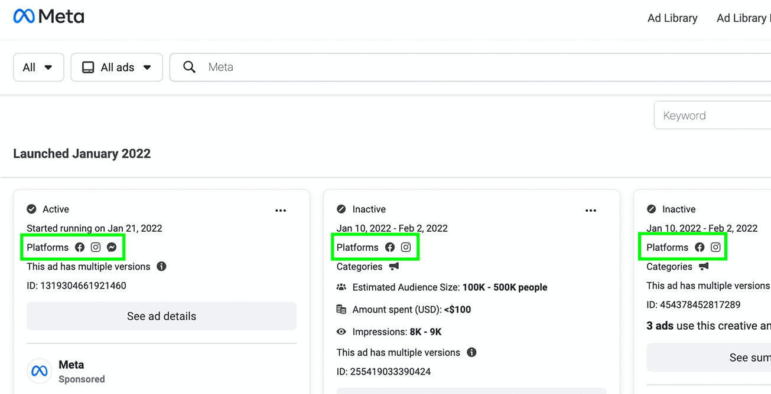Click the See ad details button
Viewport: 771px width, 394px height.
(x=161, y=316)
